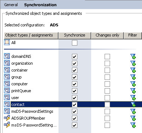Check the Synchronize All checkbox
Image resolution: width=142 pixels, height=133 pixels.
74,43
